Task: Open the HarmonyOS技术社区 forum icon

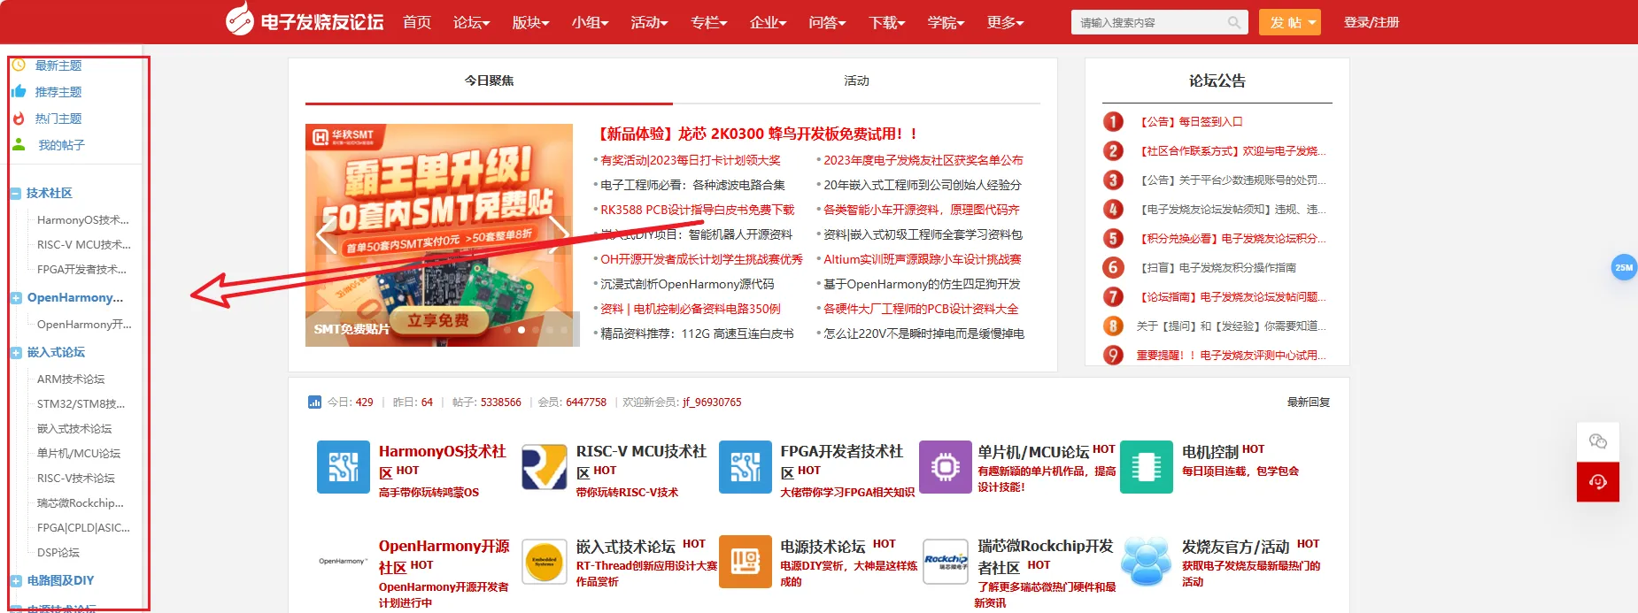Action: pos(343,467)
